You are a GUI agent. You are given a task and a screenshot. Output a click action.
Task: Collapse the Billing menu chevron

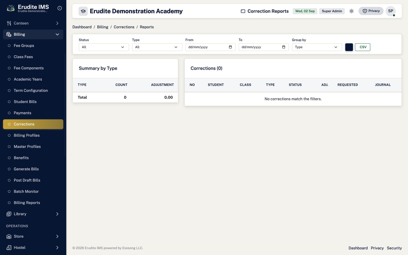point(57,34)
